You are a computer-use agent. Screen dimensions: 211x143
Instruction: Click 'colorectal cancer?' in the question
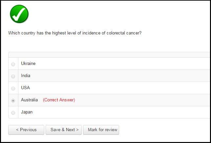[x=124, y=33]
